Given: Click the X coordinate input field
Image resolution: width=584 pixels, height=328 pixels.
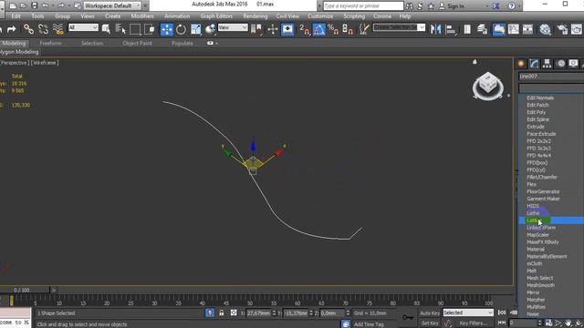Looking at the screenshot, I should [x=258, y=313].
